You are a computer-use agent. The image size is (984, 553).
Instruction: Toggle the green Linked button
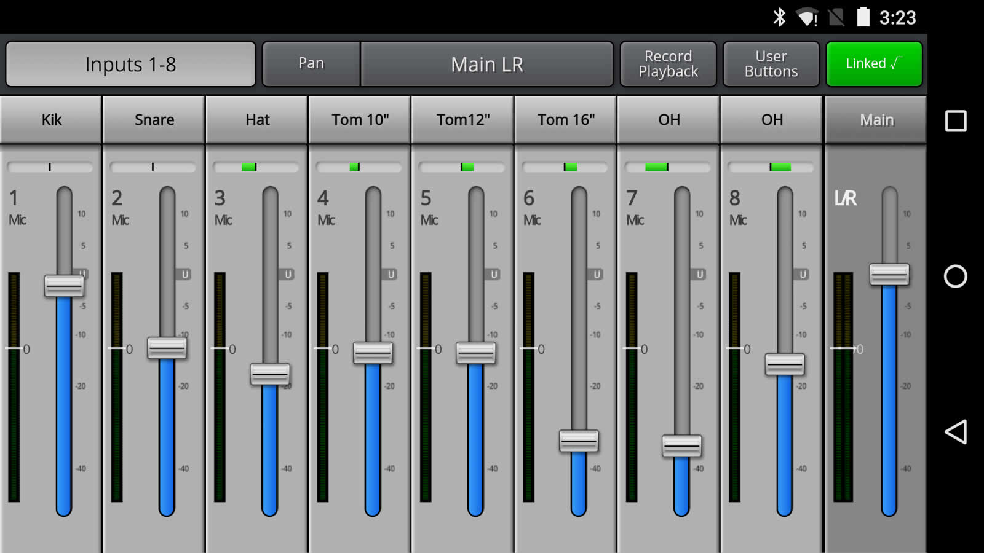pos(873,64)
